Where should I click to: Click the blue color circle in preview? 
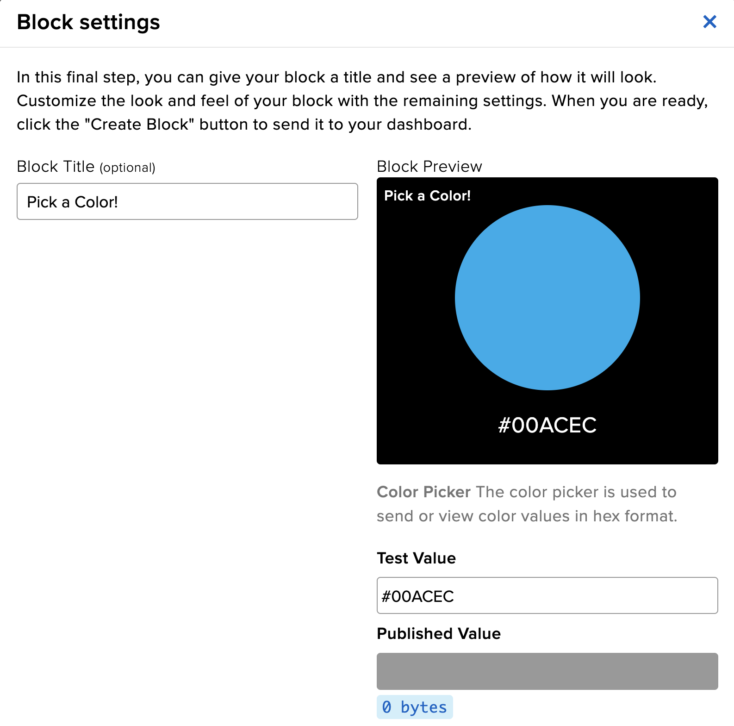pos(547,298)
